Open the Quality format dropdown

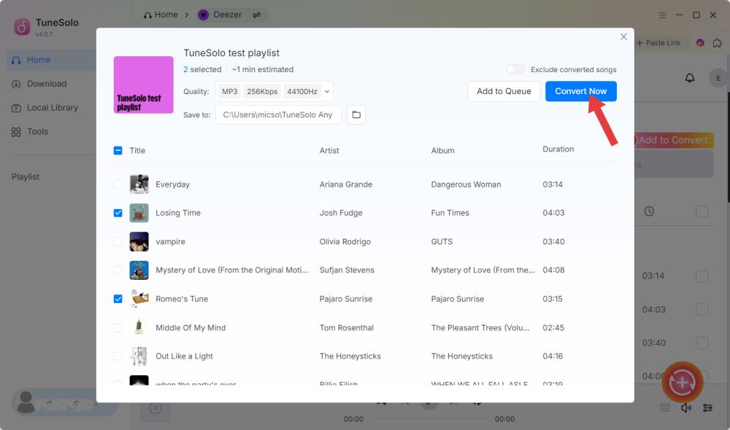327,92
